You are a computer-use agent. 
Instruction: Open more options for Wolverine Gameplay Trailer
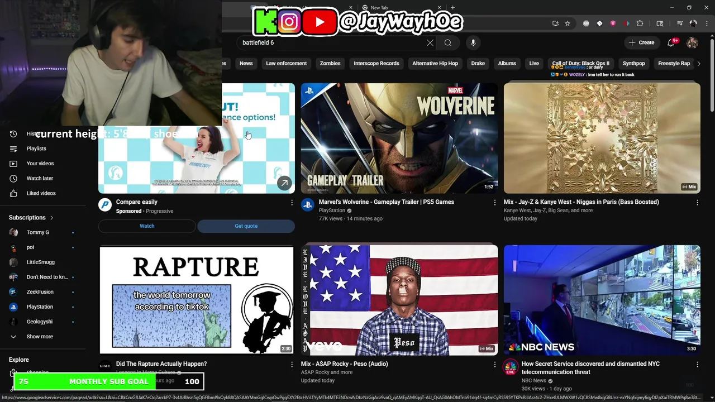pos(494,203)
